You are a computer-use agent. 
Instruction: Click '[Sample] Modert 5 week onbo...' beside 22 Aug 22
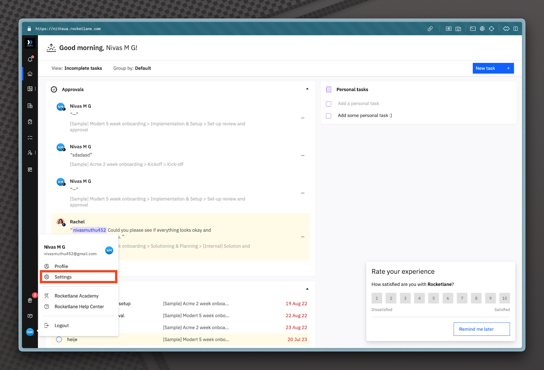coord(196,316)
